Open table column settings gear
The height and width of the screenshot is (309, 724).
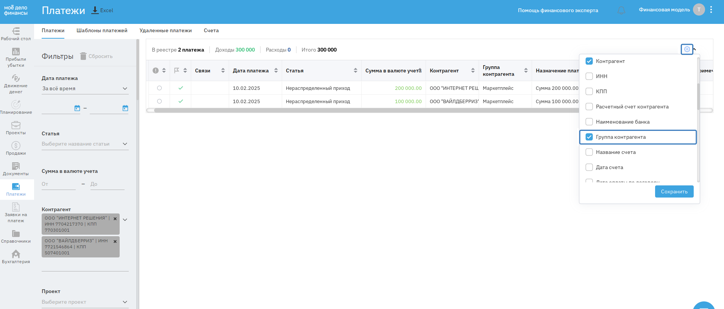coord(687,49)
